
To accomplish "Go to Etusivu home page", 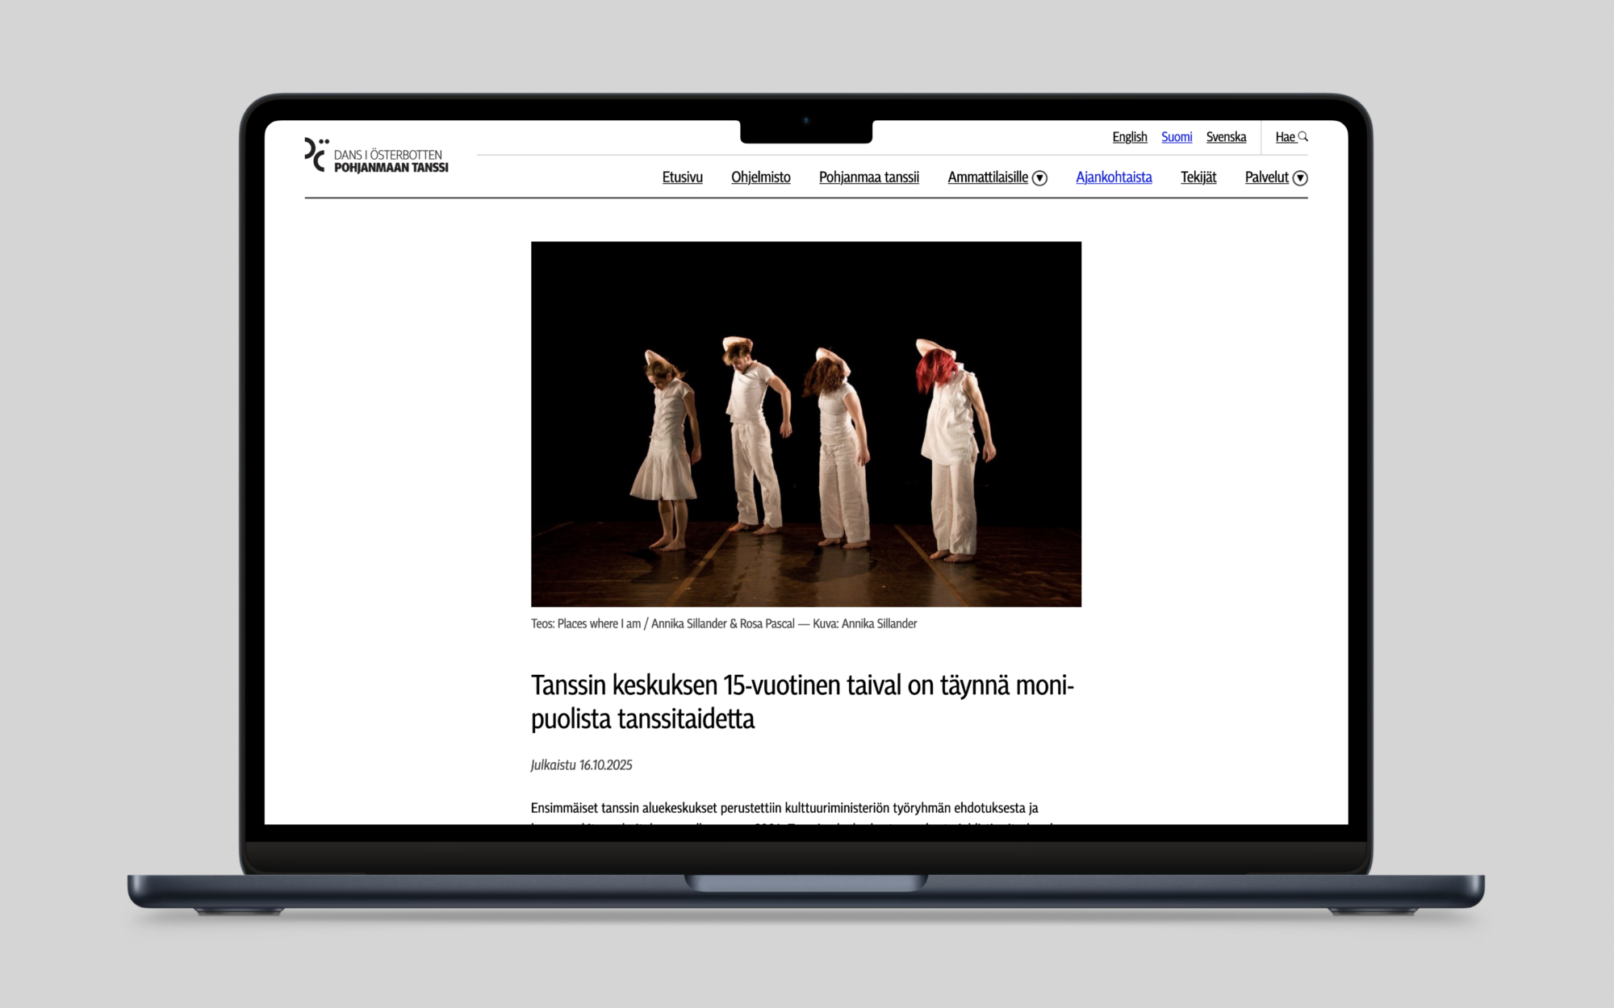I will (682, 177).
